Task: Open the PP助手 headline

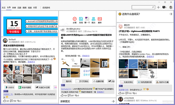Action: pyautogui.click(x=42, y=26)
